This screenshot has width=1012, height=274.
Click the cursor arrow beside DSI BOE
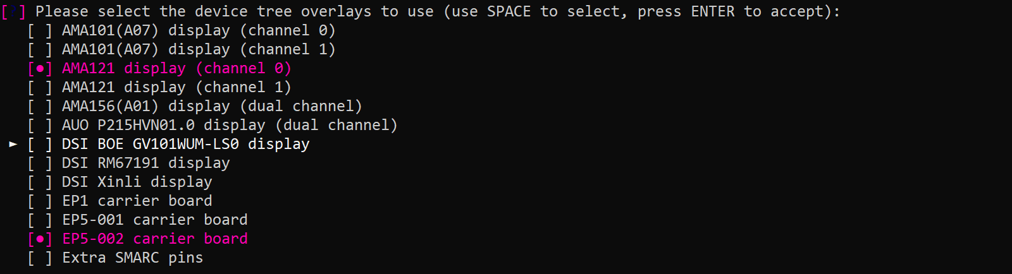pyautogui.click(x=13, y=144)
